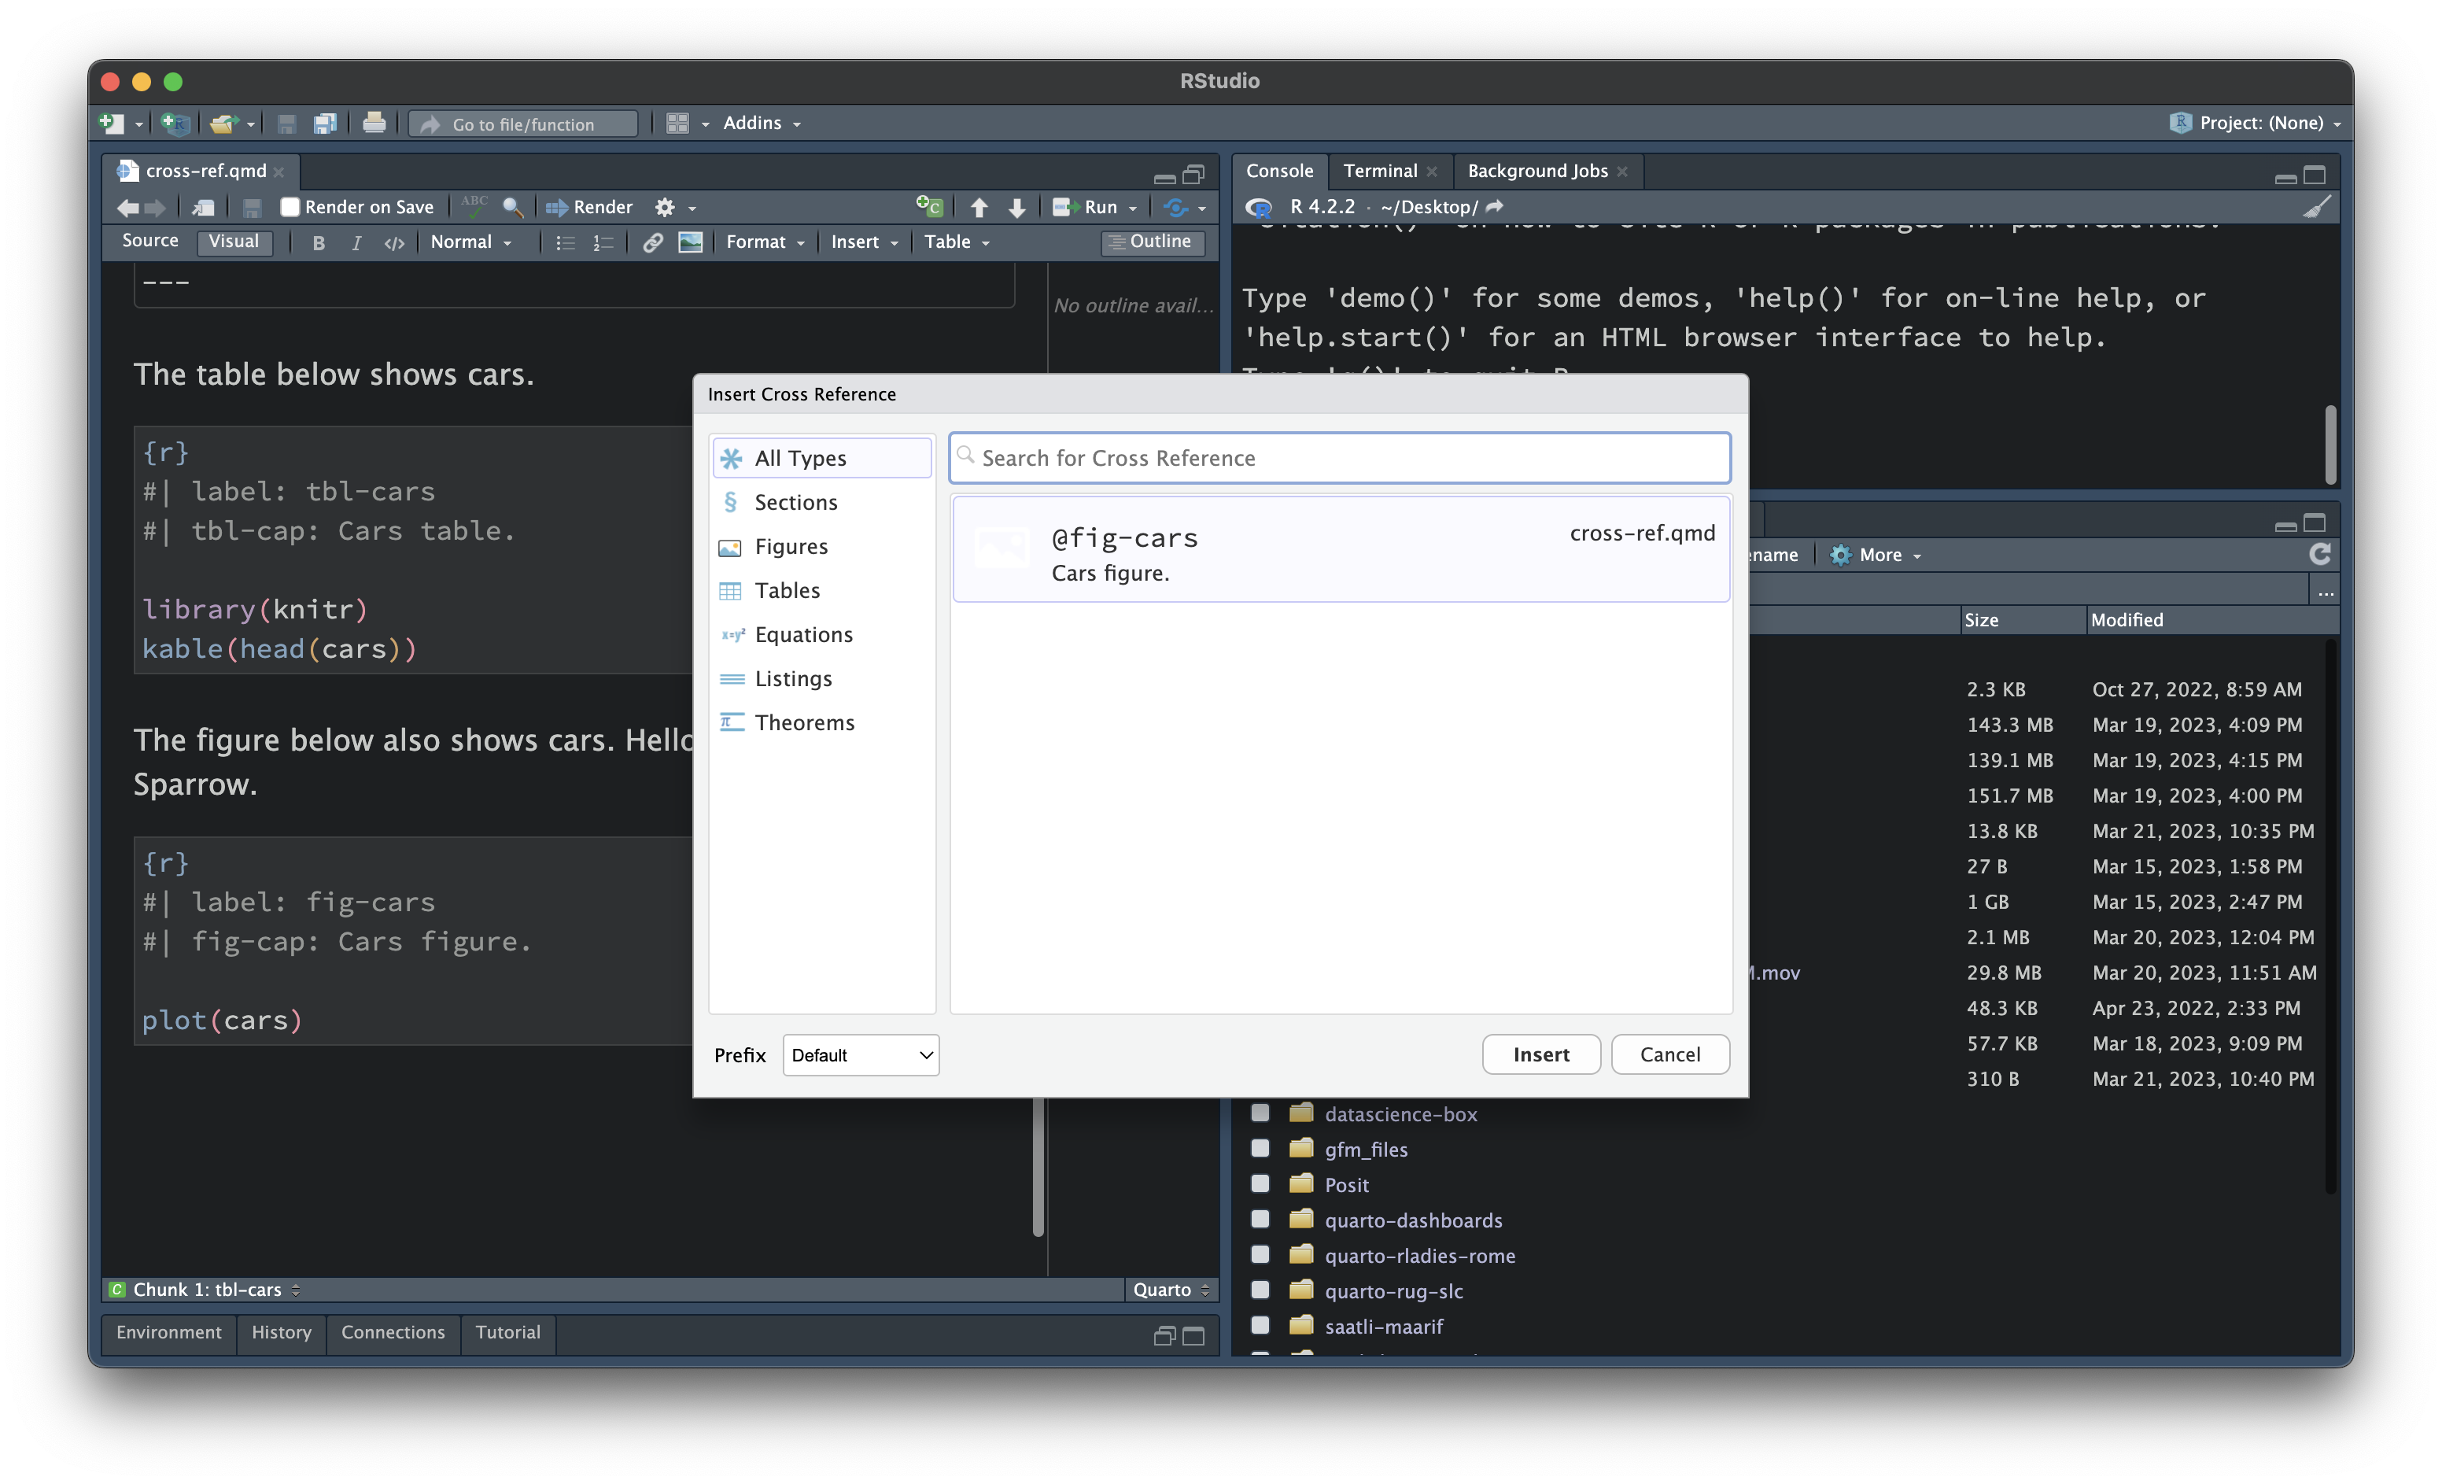This screenshot has width=2442, height=1484.
Task: Apply a bulleted list
Action: point(564,242)
